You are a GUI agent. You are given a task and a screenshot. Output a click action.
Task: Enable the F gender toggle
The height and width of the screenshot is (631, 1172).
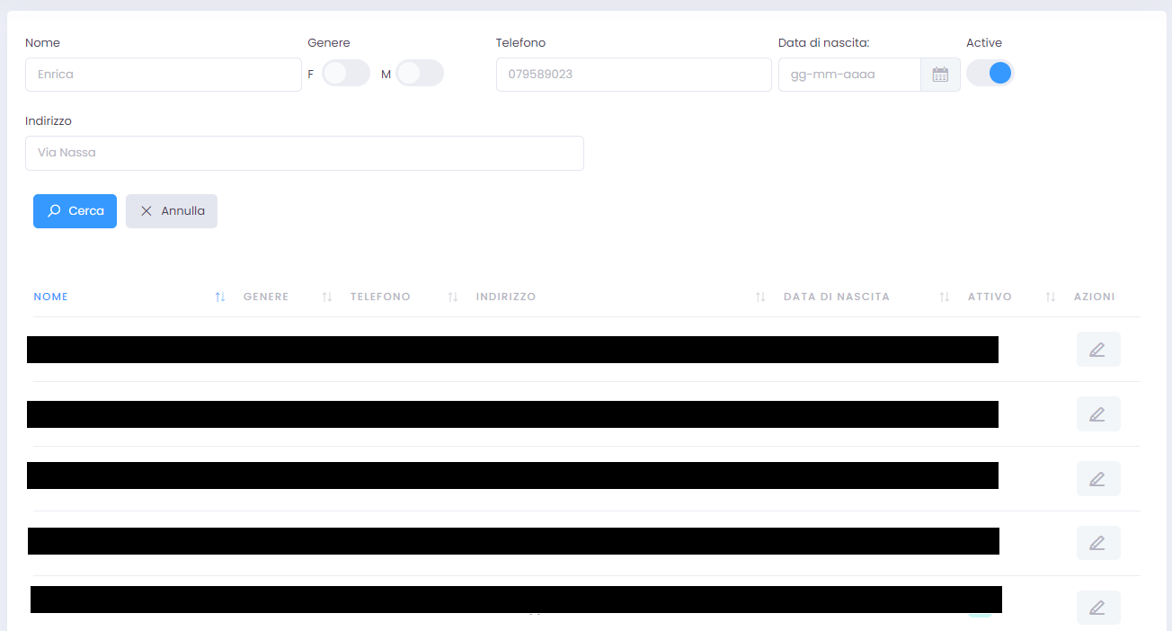[x=345, y=73]
